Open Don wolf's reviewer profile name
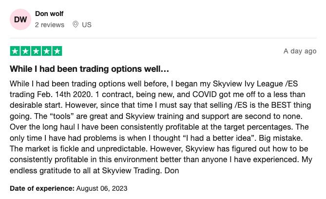The height and width of the screenshot is (199, 326). pos(49,14)
